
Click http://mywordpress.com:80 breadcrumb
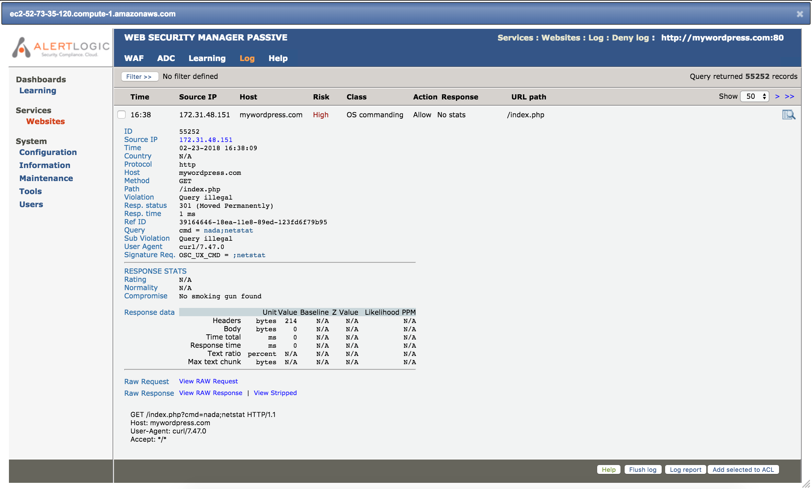pos(722,38)
